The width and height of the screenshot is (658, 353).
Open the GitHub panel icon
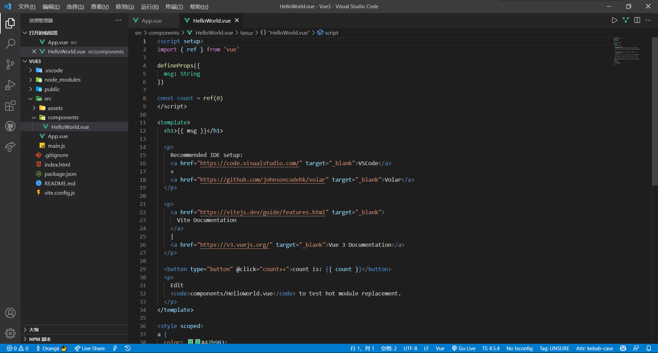click(x=10, y=126)
